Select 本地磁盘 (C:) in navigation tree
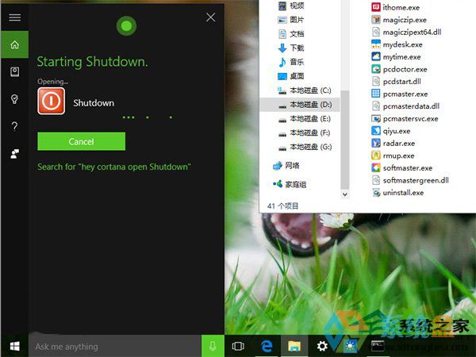The width and height of the screenshot is (476, 357). pos(305,90)
